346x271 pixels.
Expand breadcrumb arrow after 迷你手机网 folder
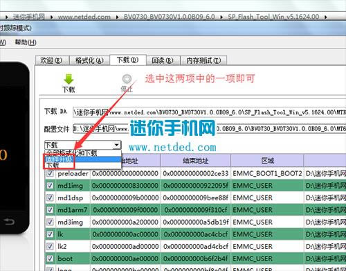(51, 17)
